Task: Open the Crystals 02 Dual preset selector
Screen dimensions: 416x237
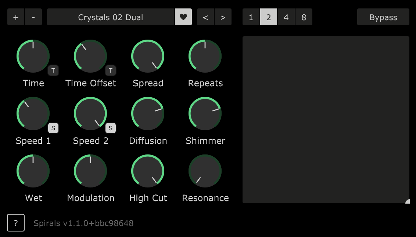Action: [x=111, y=17]
